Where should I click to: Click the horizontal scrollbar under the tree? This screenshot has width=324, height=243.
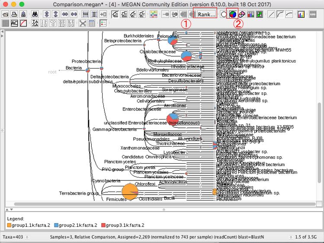point(164,204)
